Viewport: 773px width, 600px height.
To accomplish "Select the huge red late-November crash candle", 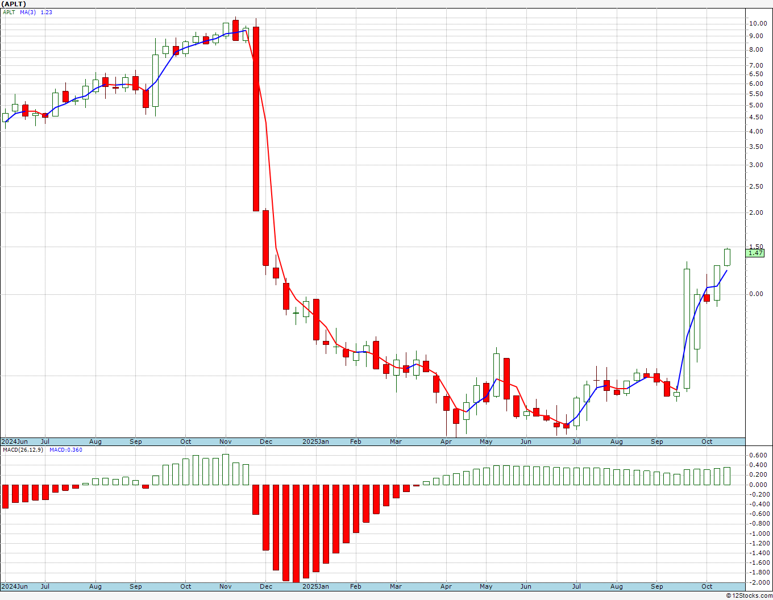I will 256,118.
